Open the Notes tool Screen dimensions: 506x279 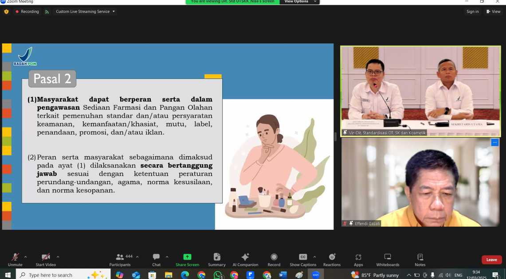[420, 260]
